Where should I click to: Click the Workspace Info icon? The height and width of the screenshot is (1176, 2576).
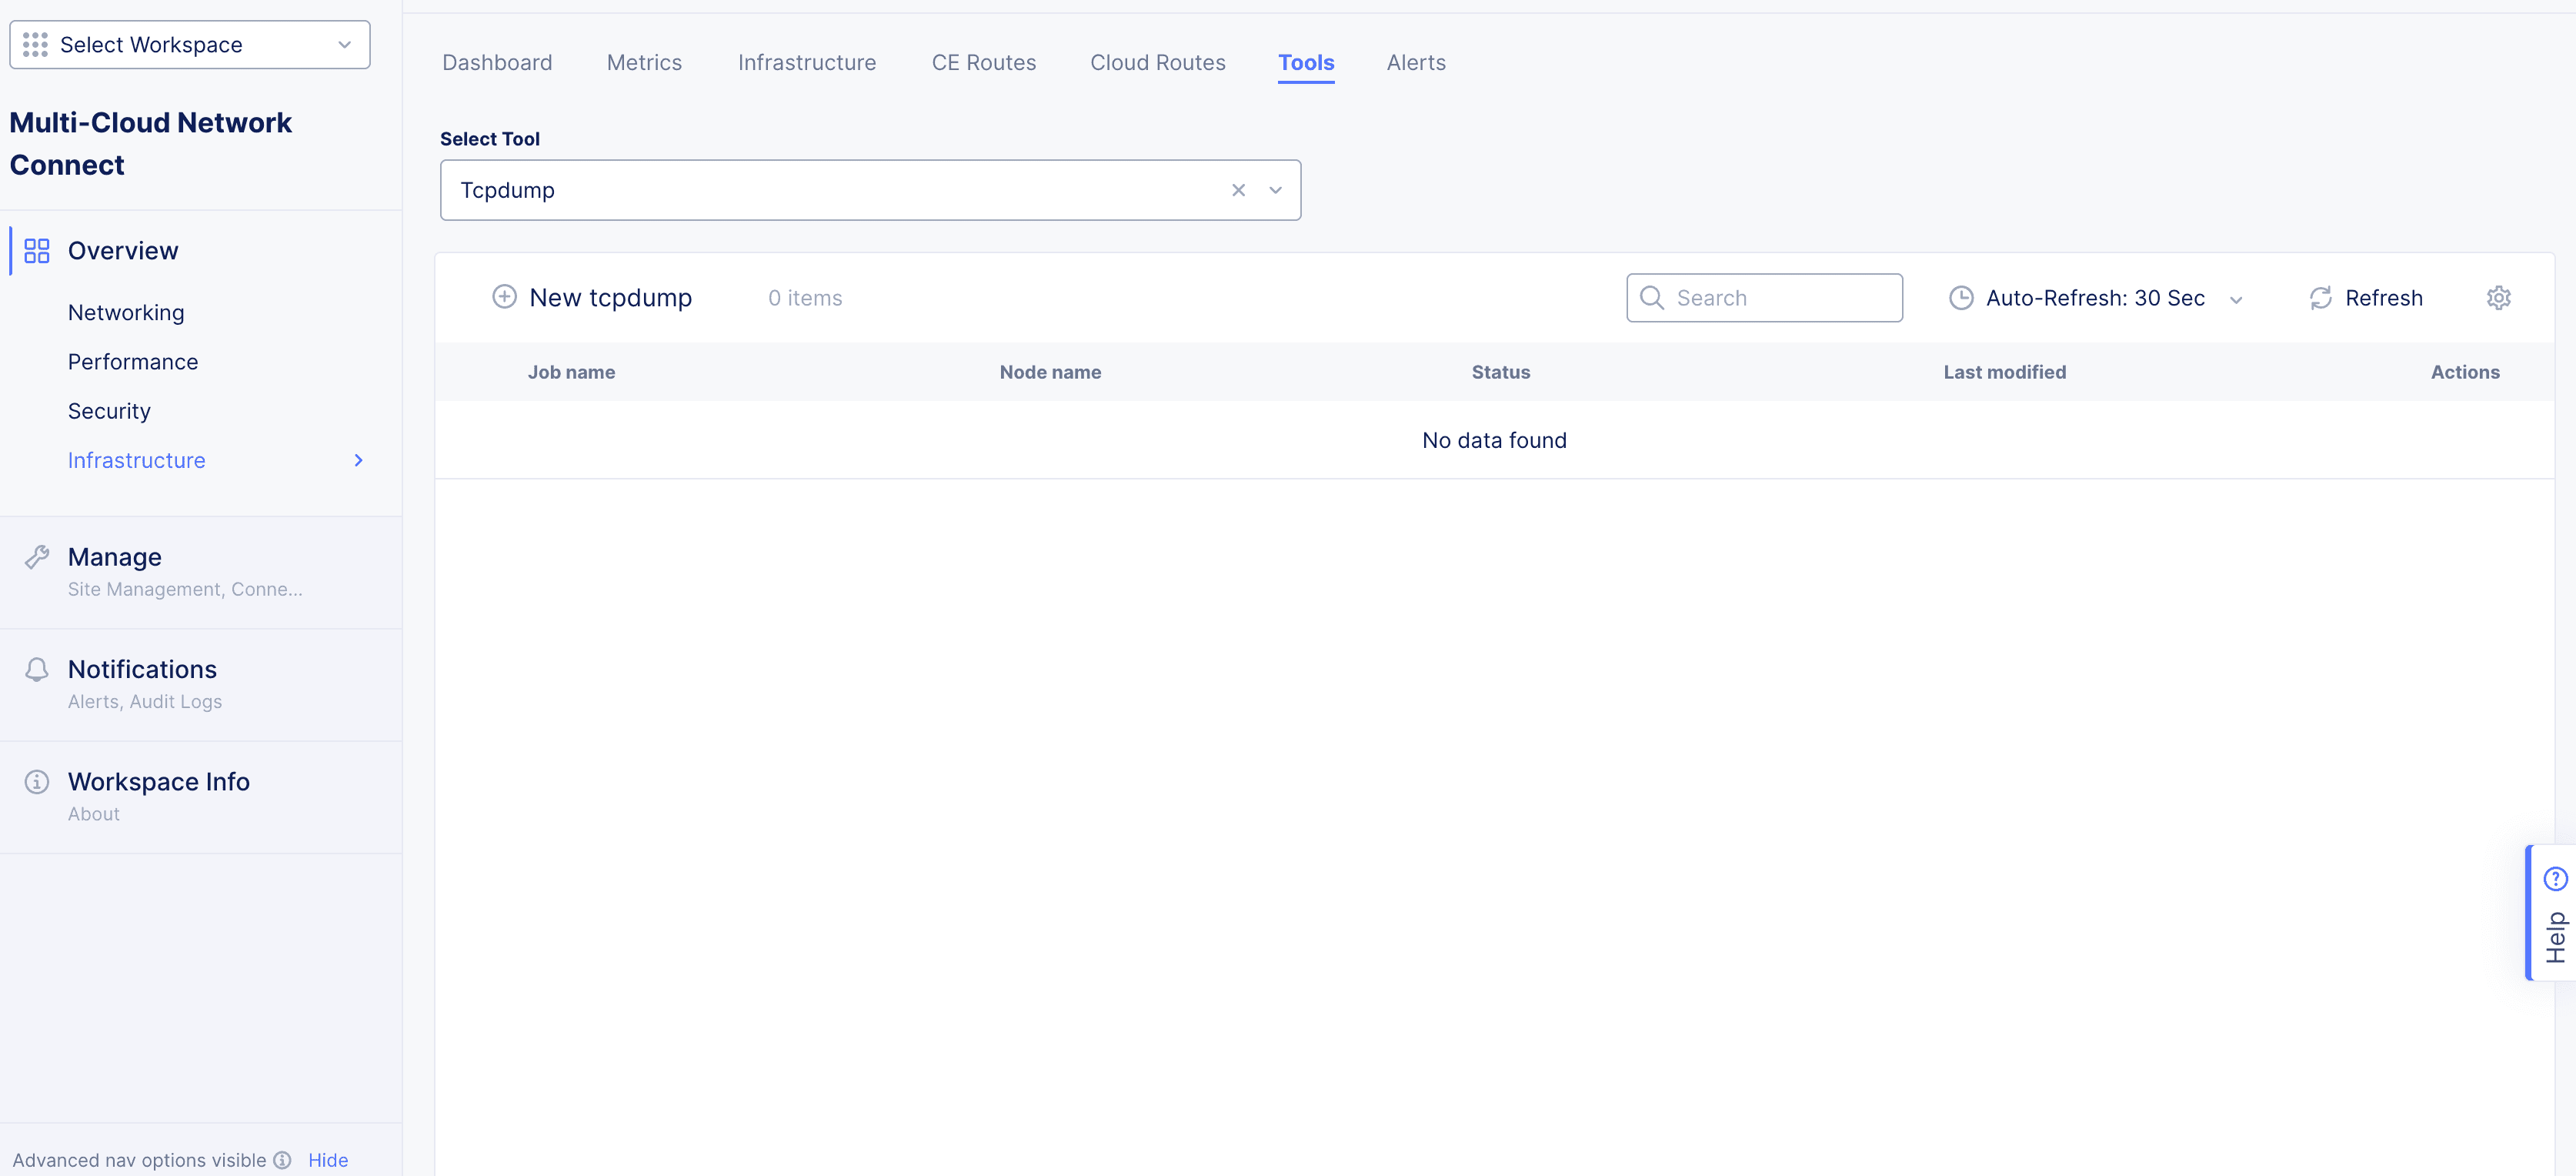coord(37,782)
